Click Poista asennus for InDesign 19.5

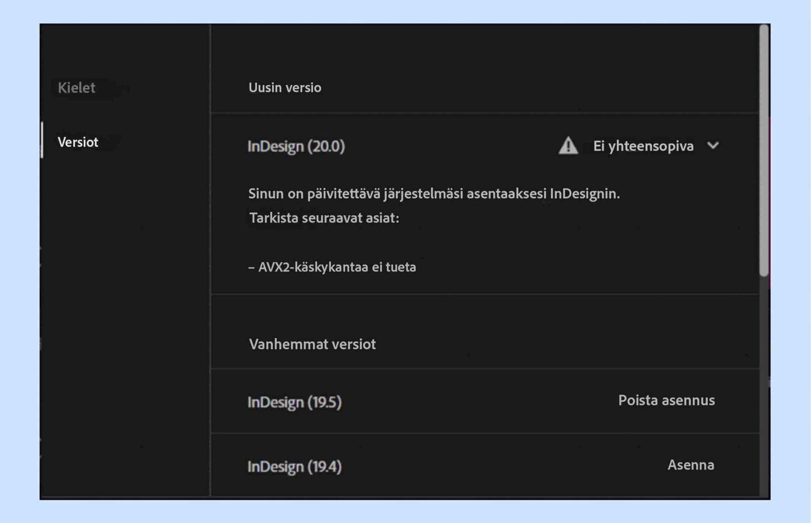(x=666, y=401)
